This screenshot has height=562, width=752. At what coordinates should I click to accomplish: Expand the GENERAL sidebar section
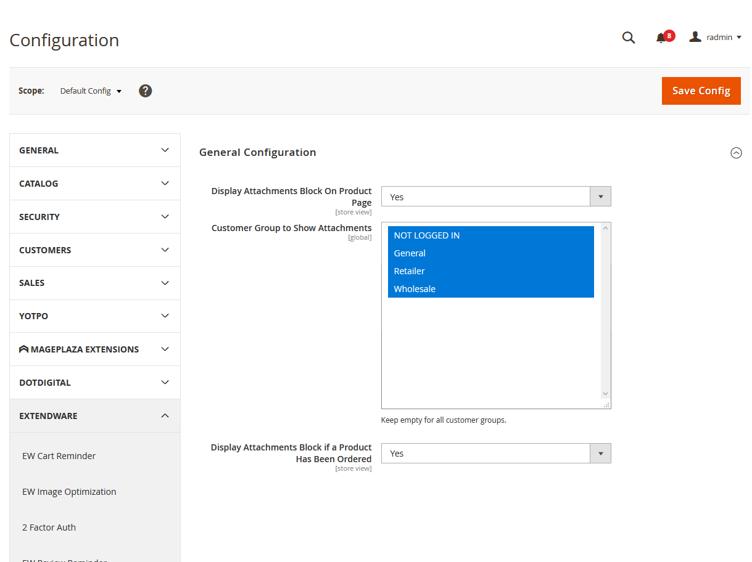pyautogui.click(x=95, y=150)
